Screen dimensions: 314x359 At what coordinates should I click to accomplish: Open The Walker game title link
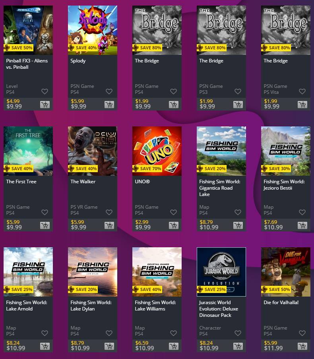coord(83,182)
